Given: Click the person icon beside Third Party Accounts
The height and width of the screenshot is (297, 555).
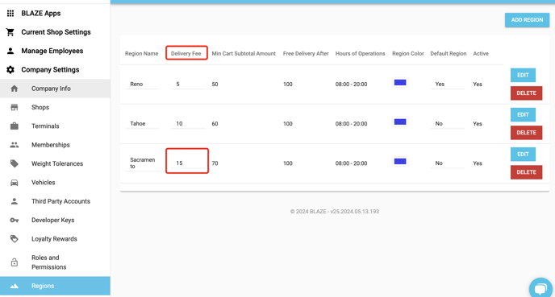Looking at the screenshot, I should tap(15, 201).
